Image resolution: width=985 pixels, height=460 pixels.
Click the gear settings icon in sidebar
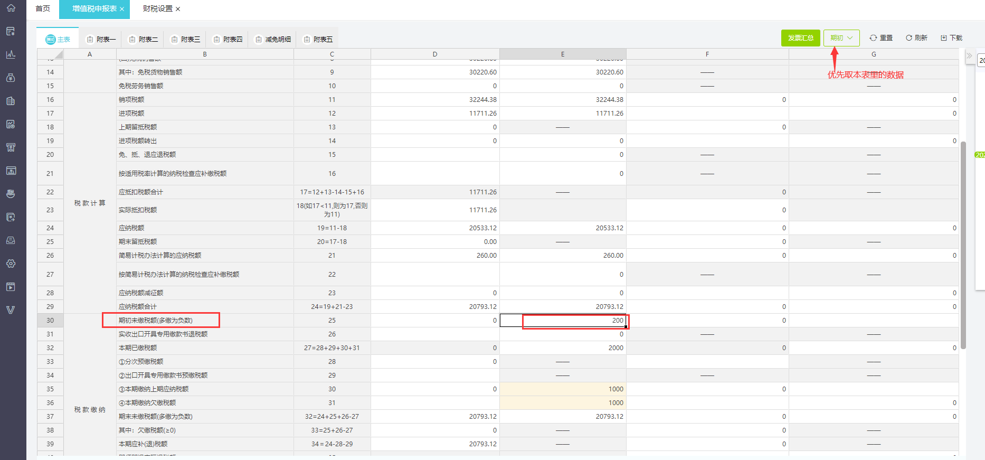tap(11, 264)
